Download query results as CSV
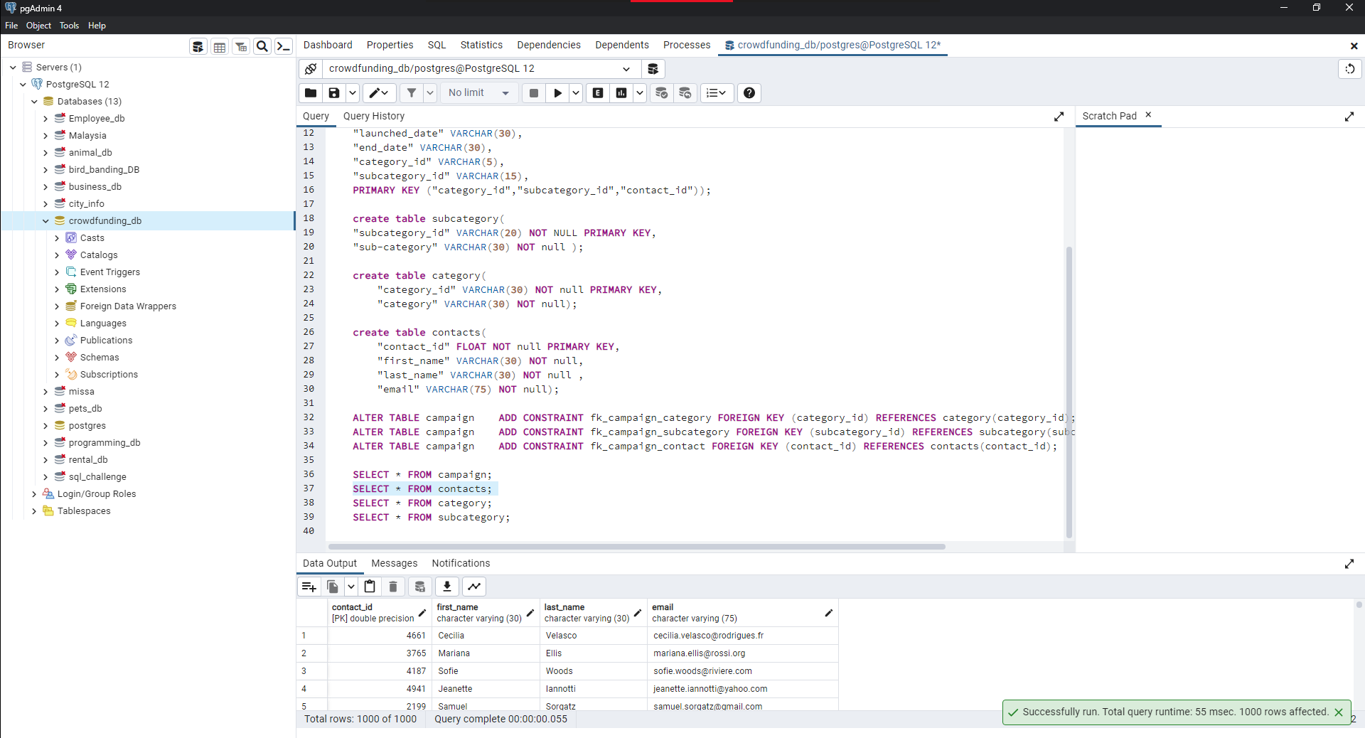Image resolution: width=1365 pixels, height=738 pixels. 446,587
